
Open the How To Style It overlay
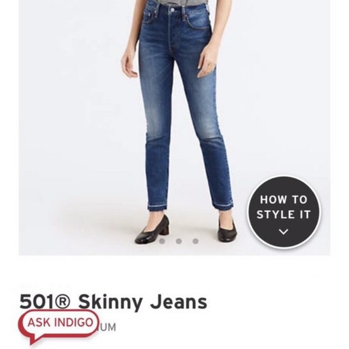(x=283, y=212)
